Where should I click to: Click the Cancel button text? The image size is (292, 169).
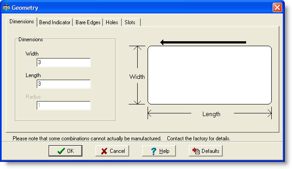click(x=117, y=151)
